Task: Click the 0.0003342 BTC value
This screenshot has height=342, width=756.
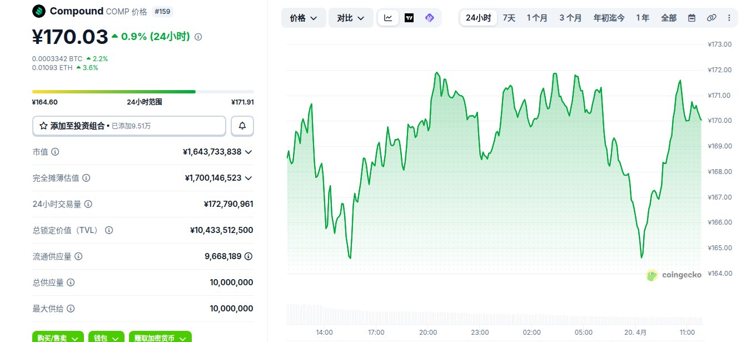Action: point(57,58)
